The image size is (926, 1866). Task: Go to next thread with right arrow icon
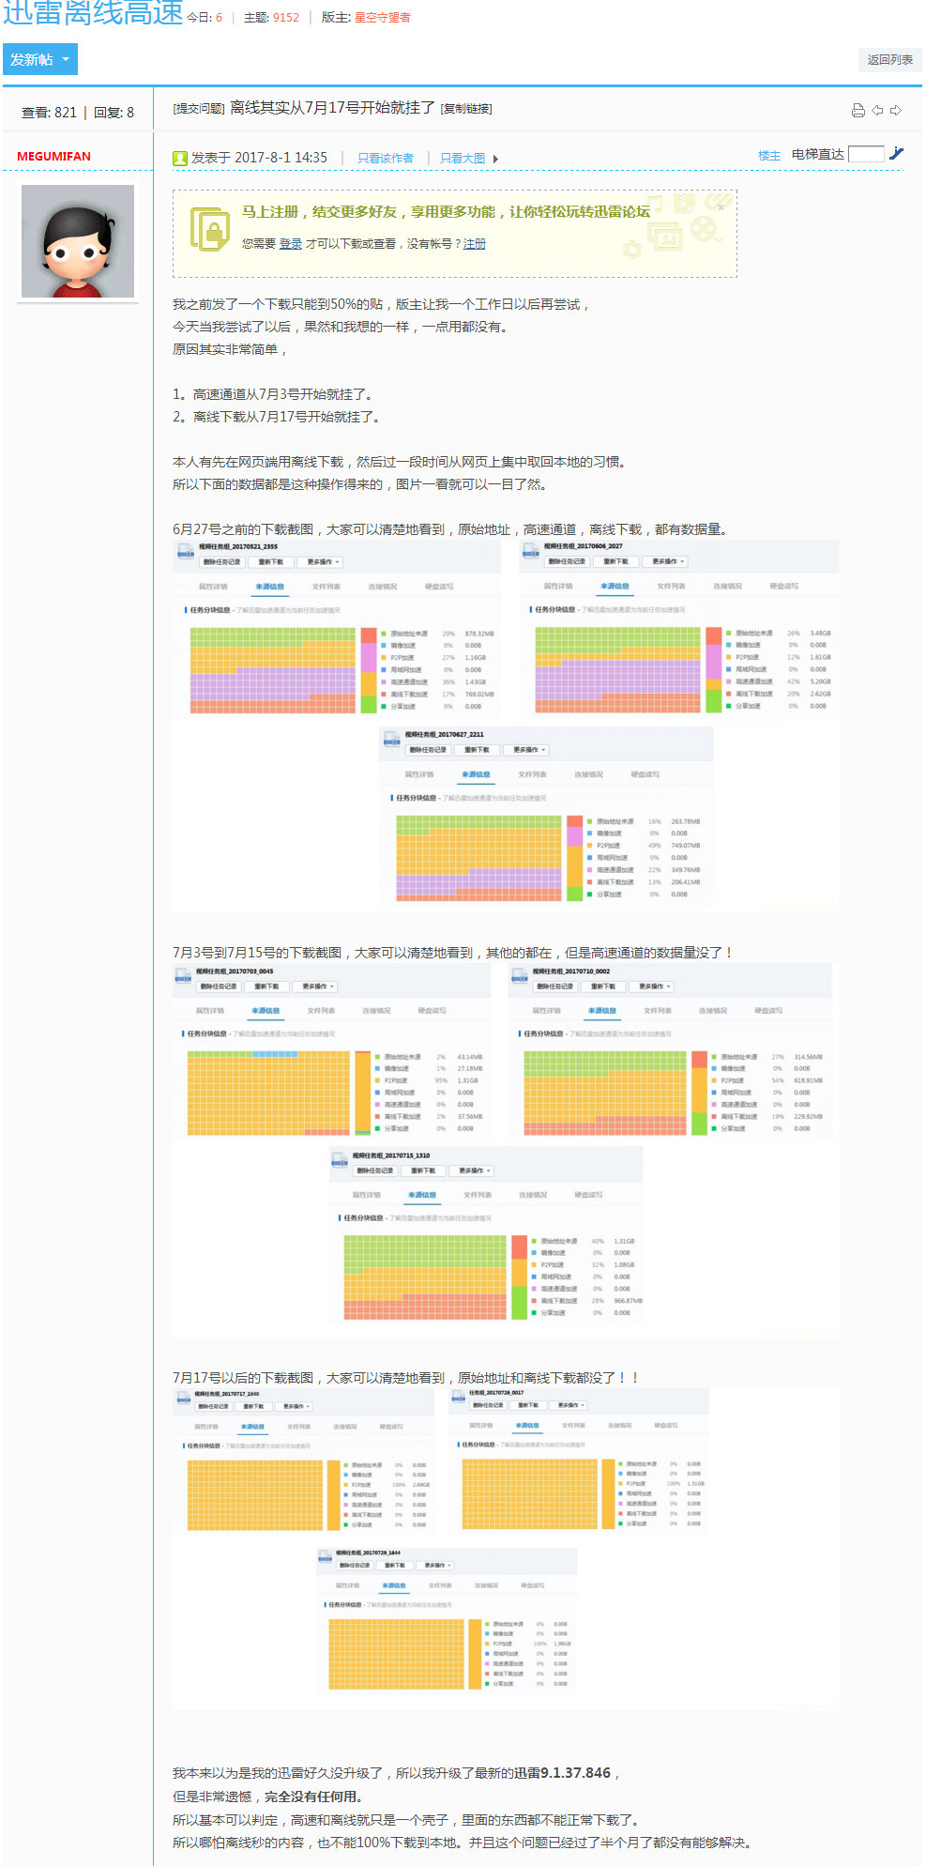pos(896,110)
